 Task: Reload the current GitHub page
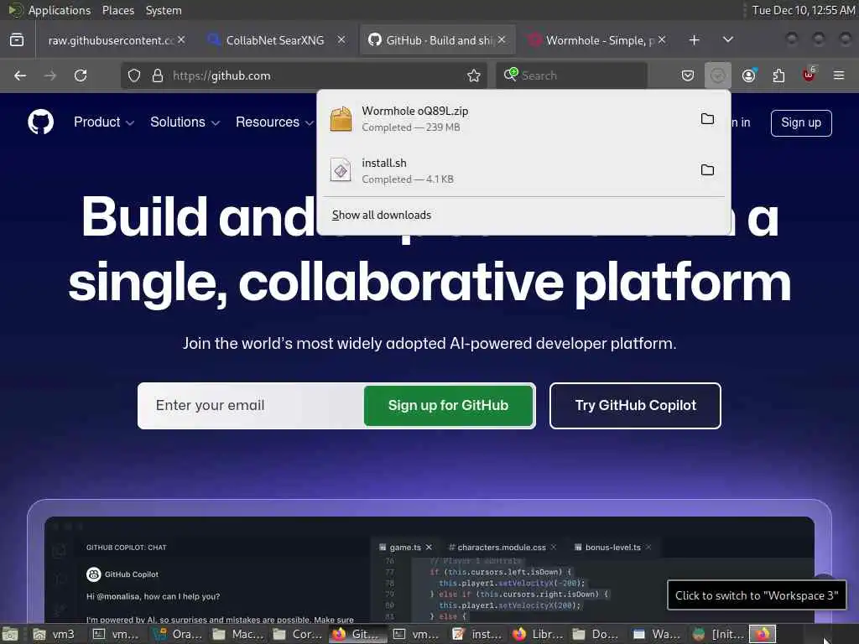point(81,75)
